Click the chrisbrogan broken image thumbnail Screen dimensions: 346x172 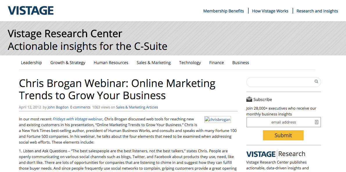tap(218, 120)
